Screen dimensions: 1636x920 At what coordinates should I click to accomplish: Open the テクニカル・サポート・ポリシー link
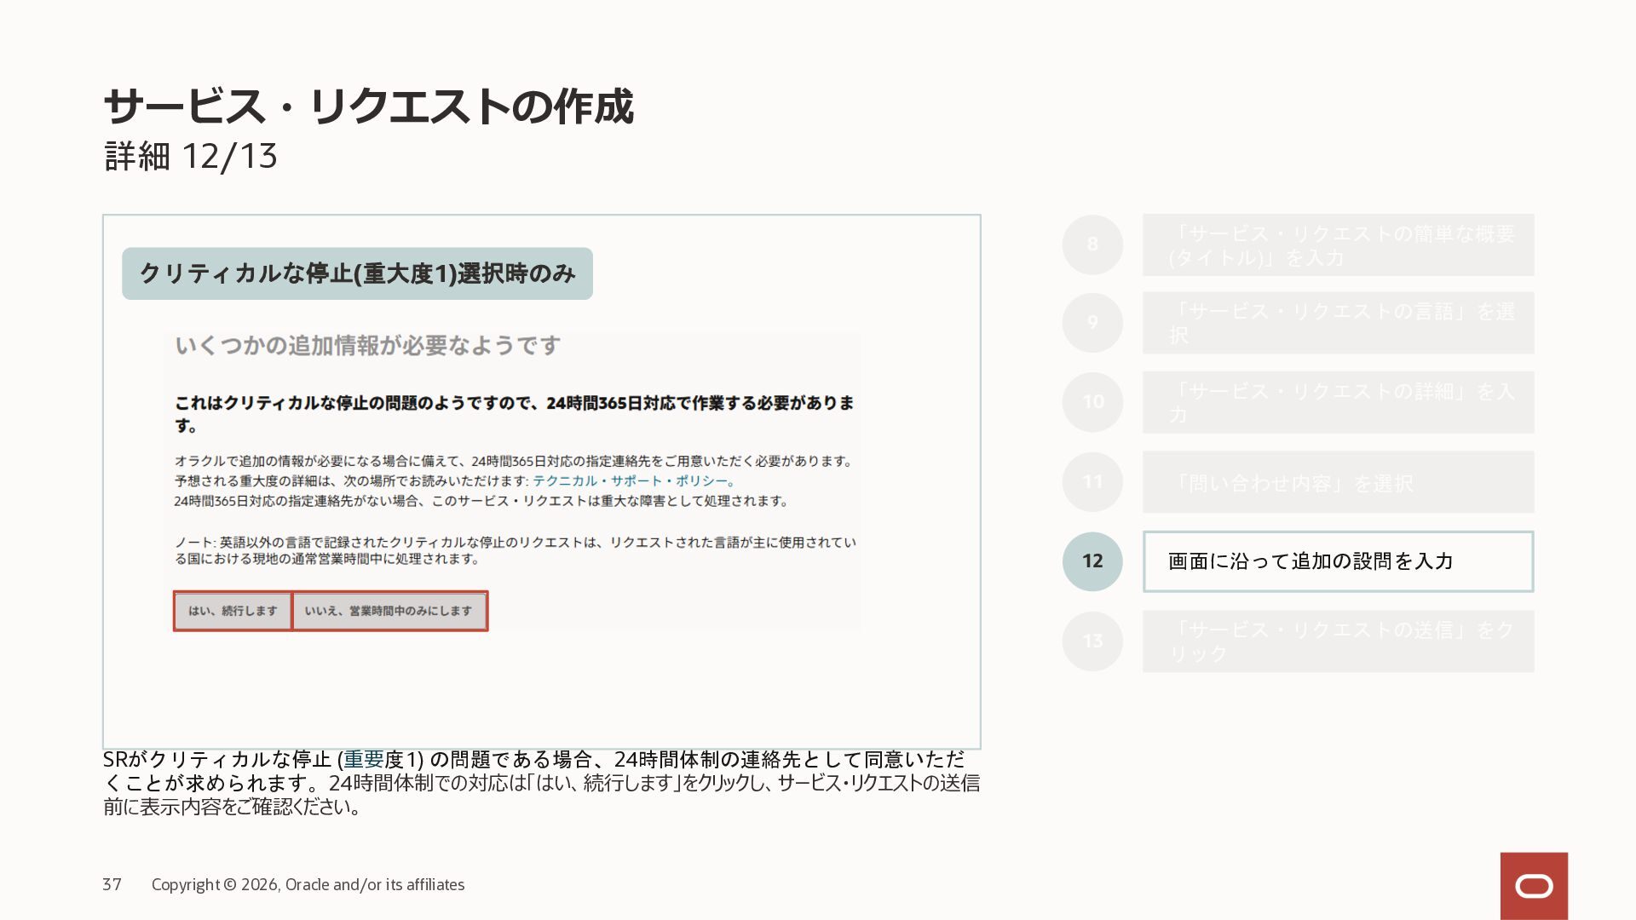coord(633,480)
